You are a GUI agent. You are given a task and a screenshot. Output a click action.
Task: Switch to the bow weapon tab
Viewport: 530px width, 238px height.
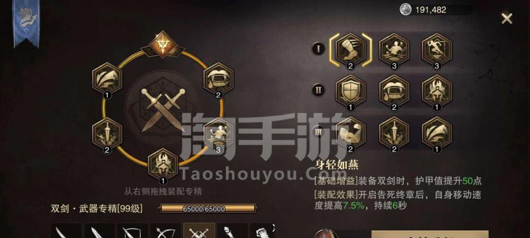167,231
